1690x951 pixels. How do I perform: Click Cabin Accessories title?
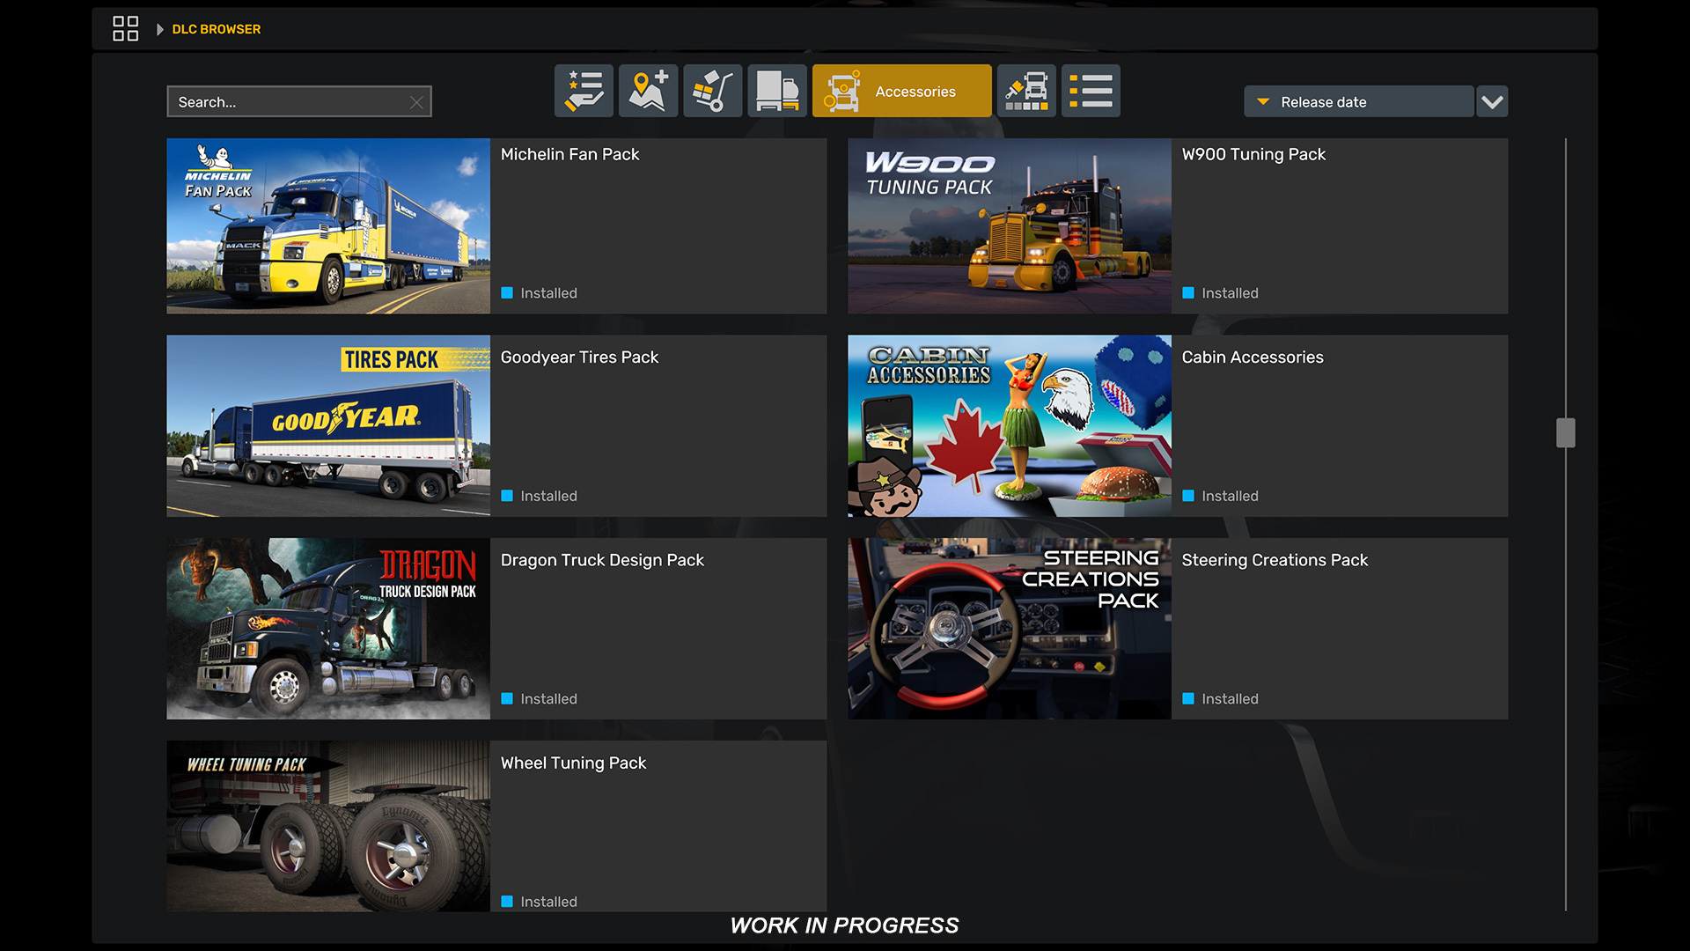pyautogui.click(x=1253, y=358)
